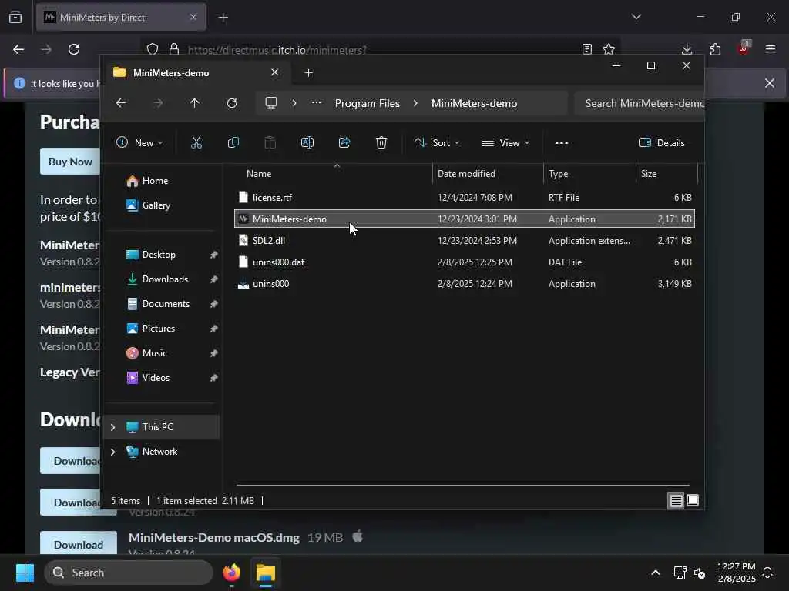Go forward in File Explorer

tap(158, 103)
